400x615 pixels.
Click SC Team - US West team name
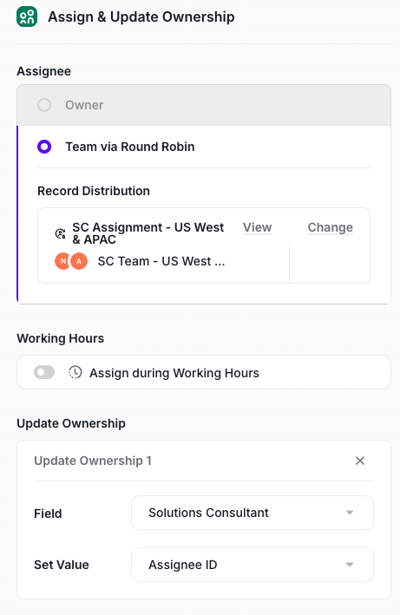(161, 261)
